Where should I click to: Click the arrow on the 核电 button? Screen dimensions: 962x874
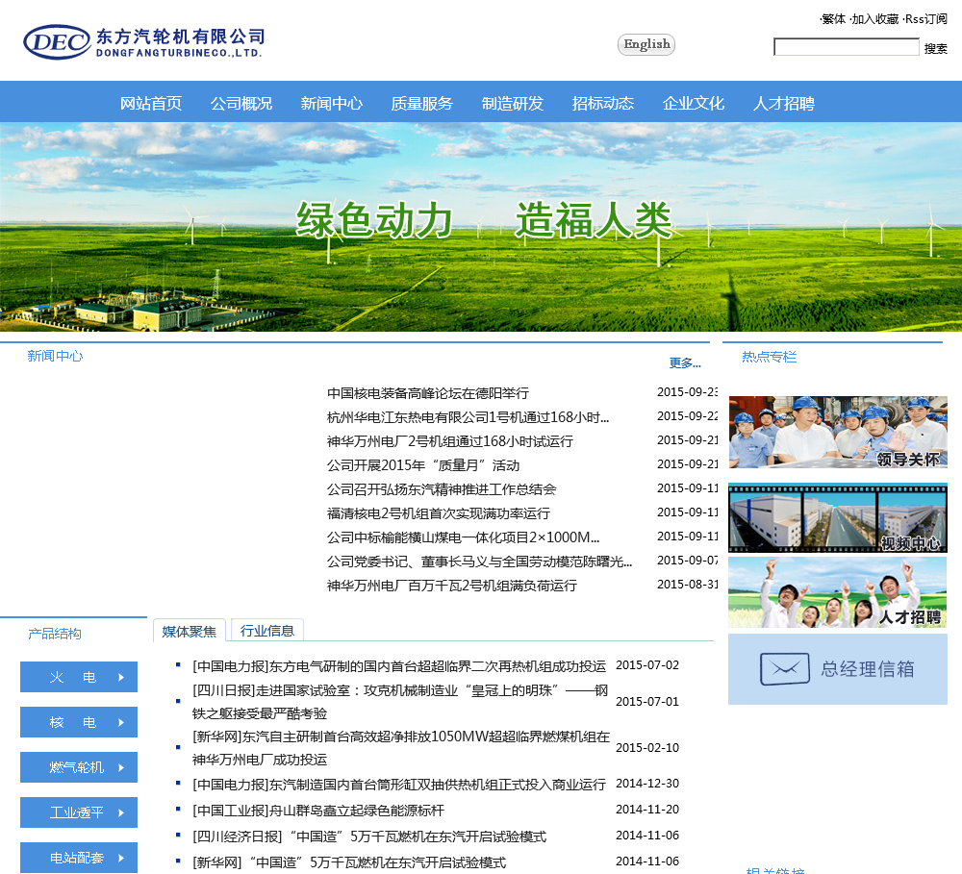tap(121, 722)
